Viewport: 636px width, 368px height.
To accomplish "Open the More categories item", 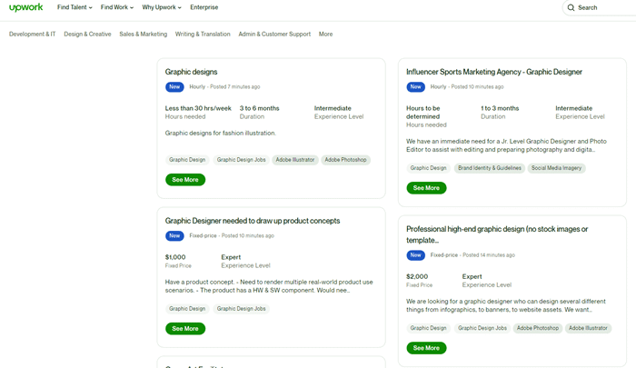I will point(325,35).
